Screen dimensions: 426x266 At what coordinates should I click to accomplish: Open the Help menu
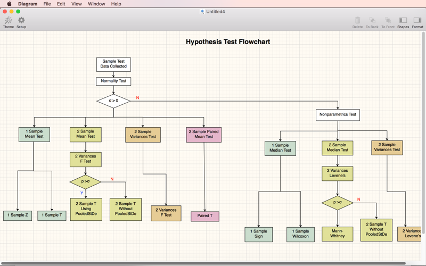click(x=116, y=4)
